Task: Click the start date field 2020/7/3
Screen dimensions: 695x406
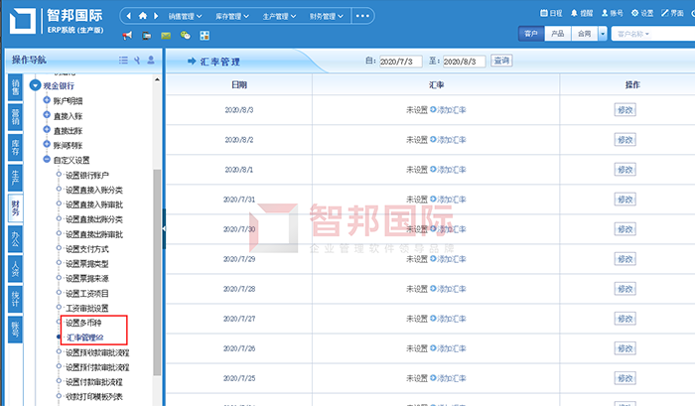Action: pos(401,62)
